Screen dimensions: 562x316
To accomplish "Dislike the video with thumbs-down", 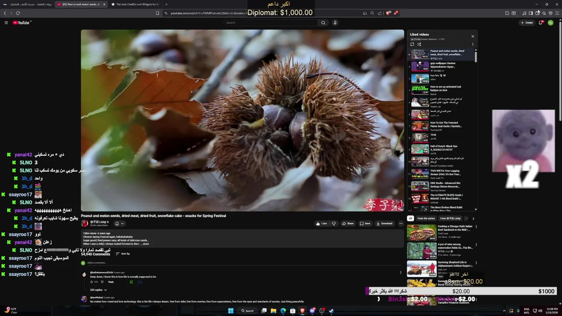I will (x=334, y=223).
